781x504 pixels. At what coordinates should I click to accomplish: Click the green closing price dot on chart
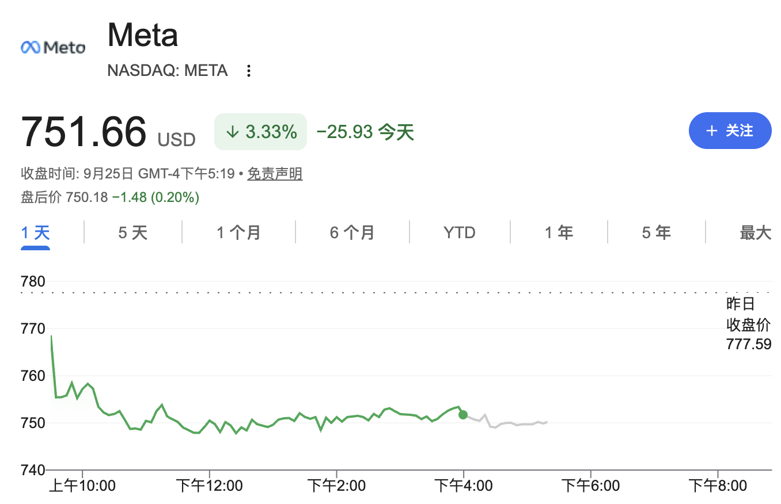click(x=463, y=415)
